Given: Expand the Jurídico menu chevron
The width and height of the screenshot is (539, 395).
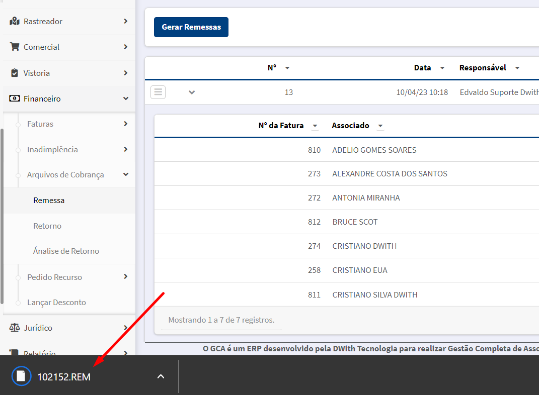Looking at the screenshot, I should tap(126, 328).
